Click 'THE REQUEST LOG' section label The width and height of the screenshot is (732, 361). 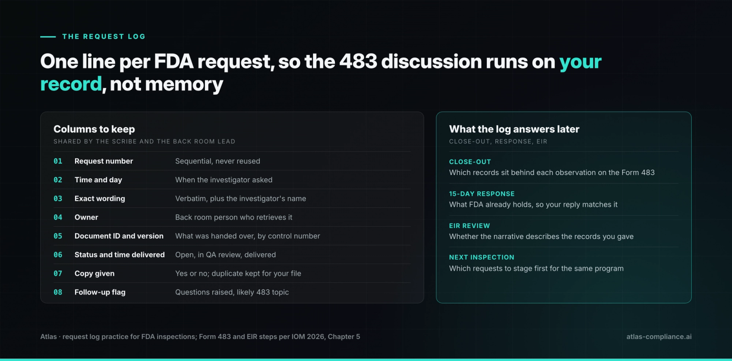point(104,37)
